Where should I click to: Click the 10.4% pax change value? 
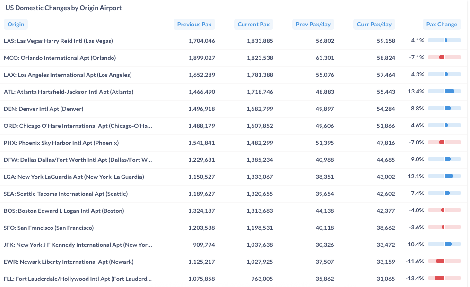pyautogui.click(x=416, y=245)
